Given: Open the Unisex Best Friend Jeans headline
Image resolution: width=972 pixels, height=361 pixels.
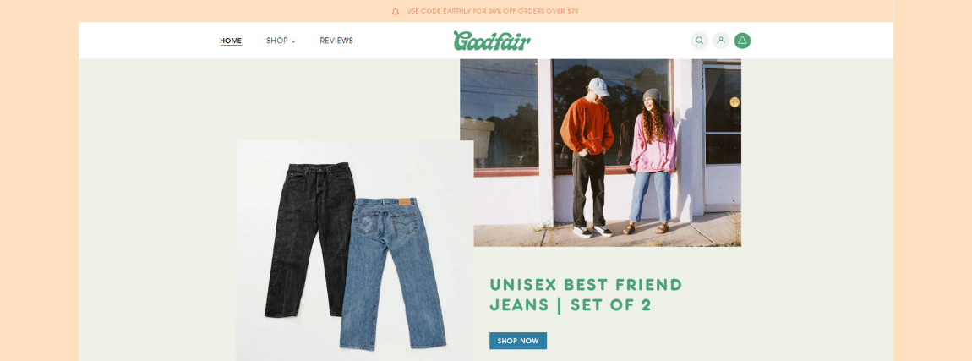Looking at the screenshot, I should tap(586, 295).
